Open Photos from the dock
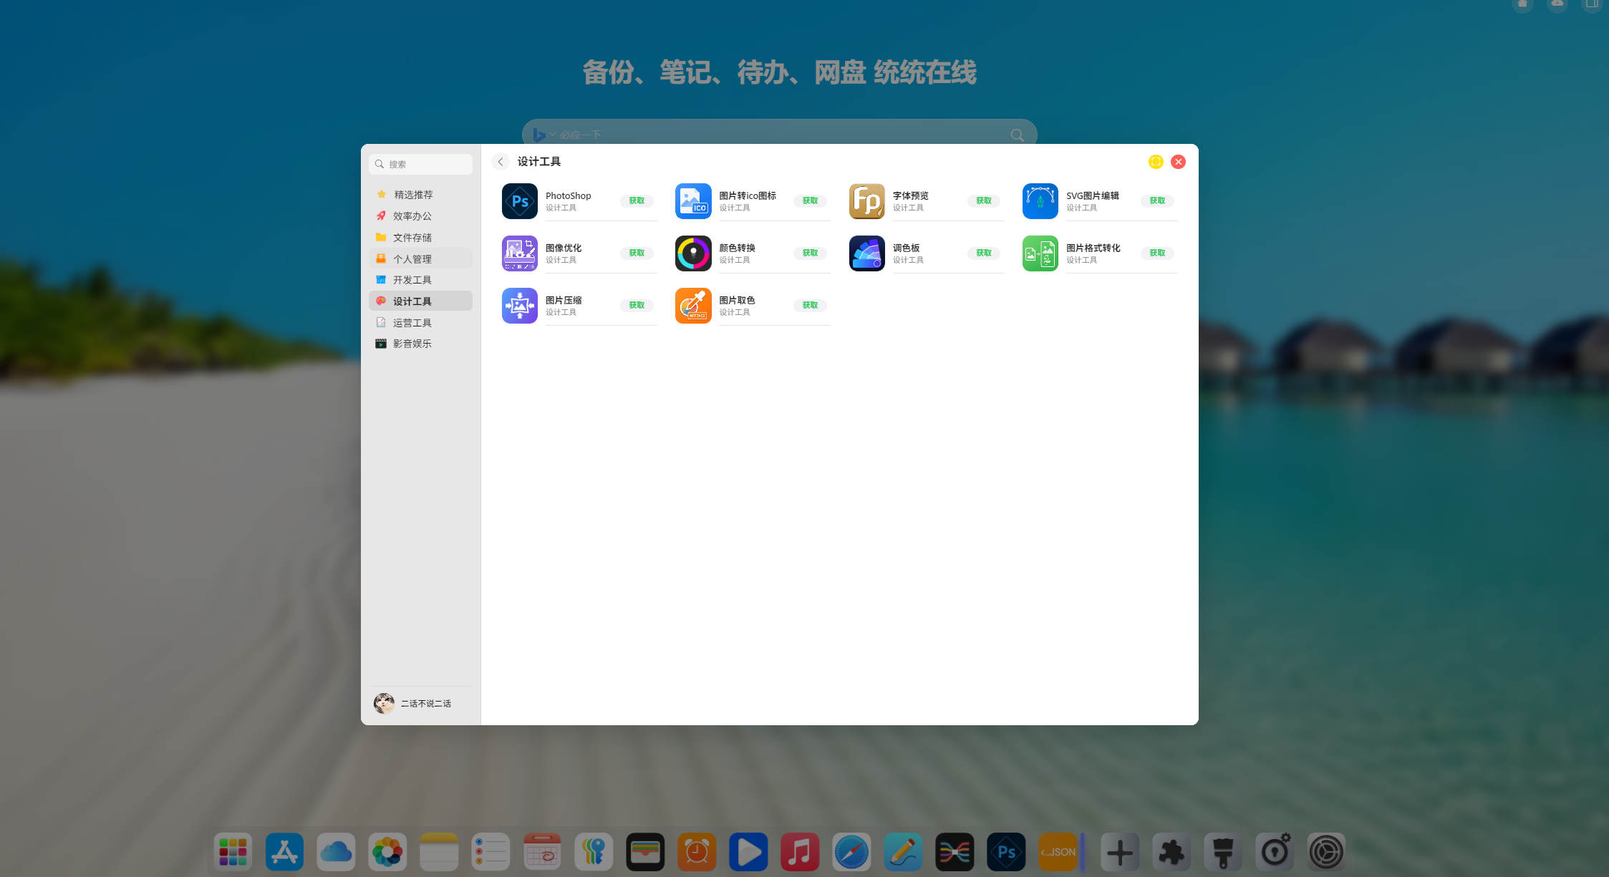1609x877 pixels. (387, 852)
